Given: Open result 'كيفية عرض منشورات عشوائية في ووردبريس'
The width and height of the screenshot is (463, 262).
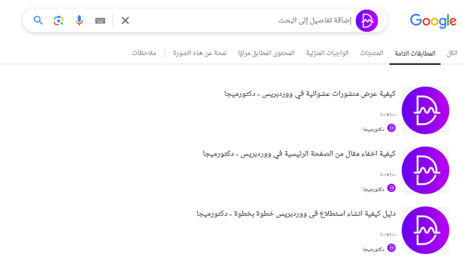Looking at the screenshot, I should 310,94.
